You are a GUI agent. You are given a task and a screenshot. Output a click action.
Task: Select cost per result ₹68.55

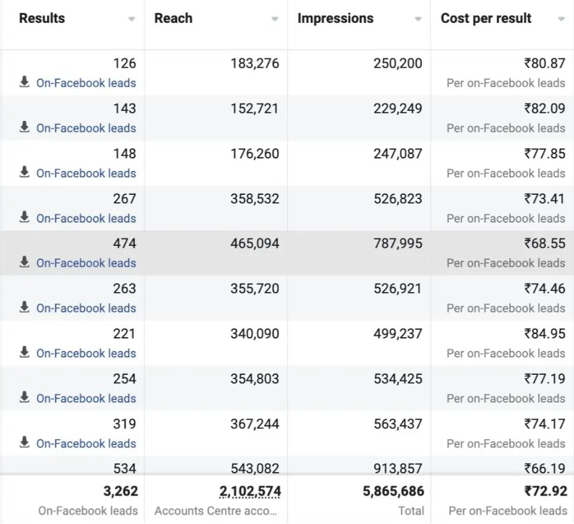coord(545,243)
